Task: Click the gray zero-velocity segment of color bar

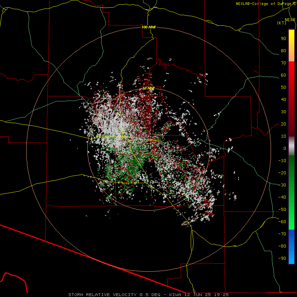Action: click(x=291, y=146)
